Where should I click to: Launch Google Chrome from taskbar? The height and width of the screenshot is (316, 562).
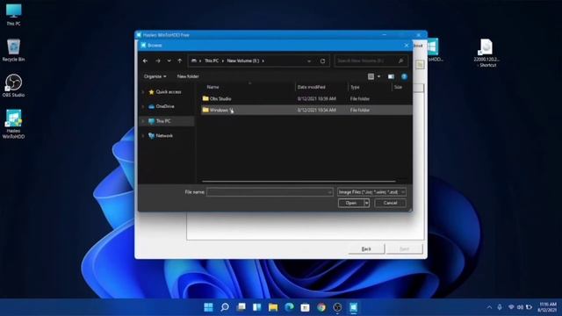[321, 307]
